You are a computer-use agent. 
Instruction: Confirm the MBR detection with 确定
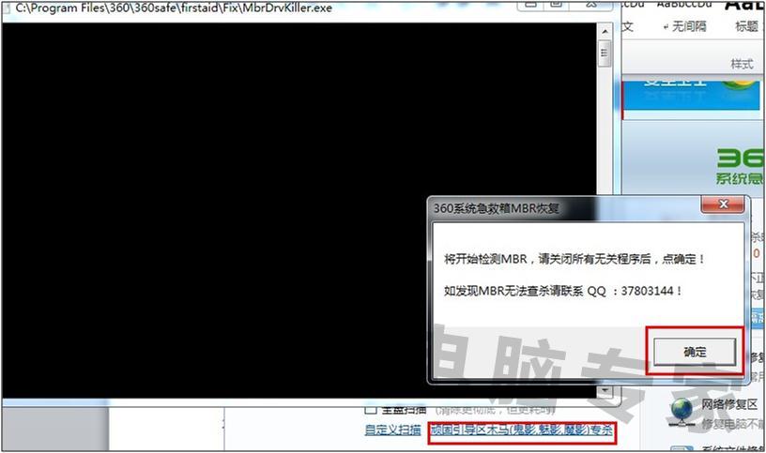click(695, 352)
